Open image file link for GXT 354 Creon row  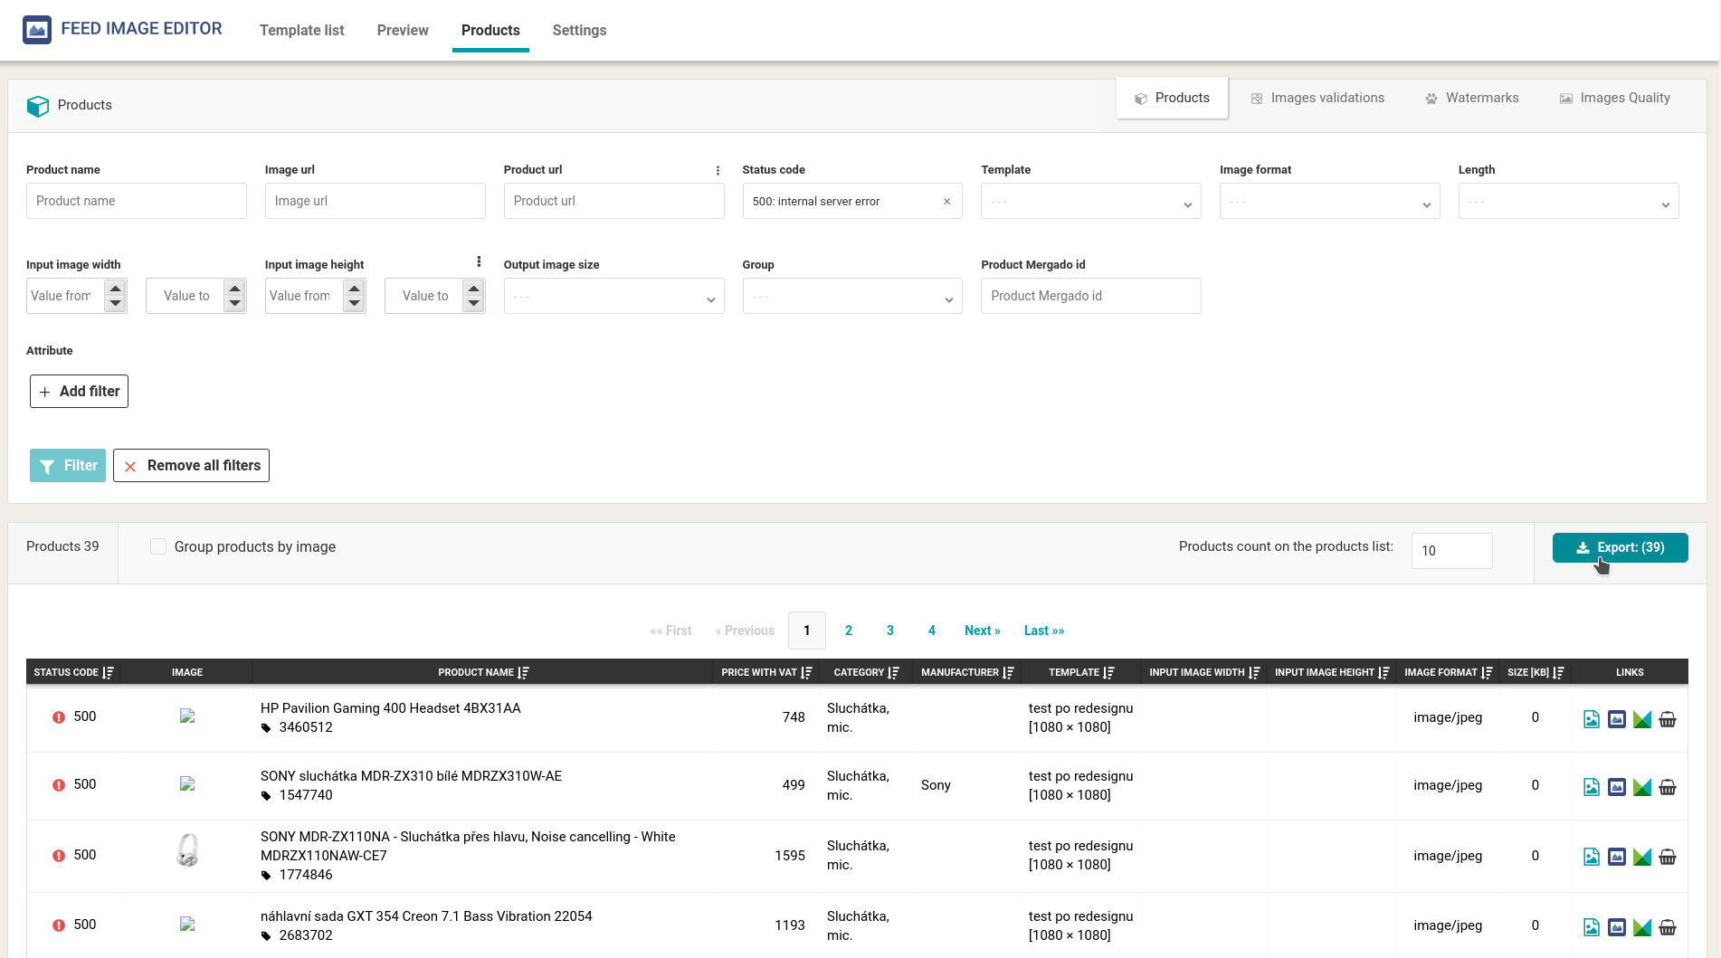point(1592,927)
